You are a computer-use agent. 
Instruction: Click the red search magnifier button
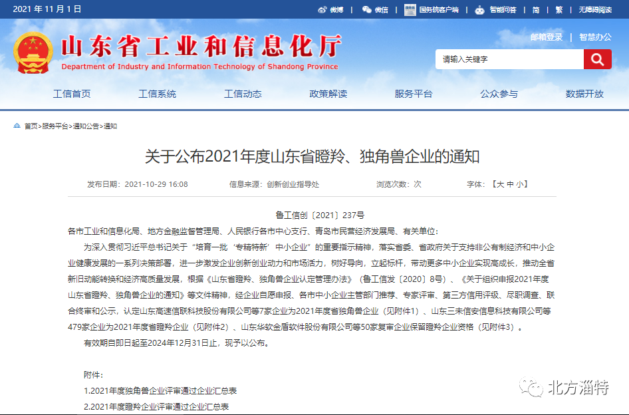pos(597,59)
